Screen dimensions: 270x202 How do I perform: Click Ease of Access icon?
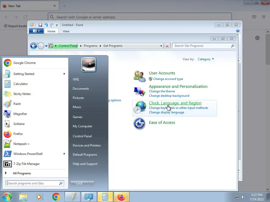[x=139, y=124]
